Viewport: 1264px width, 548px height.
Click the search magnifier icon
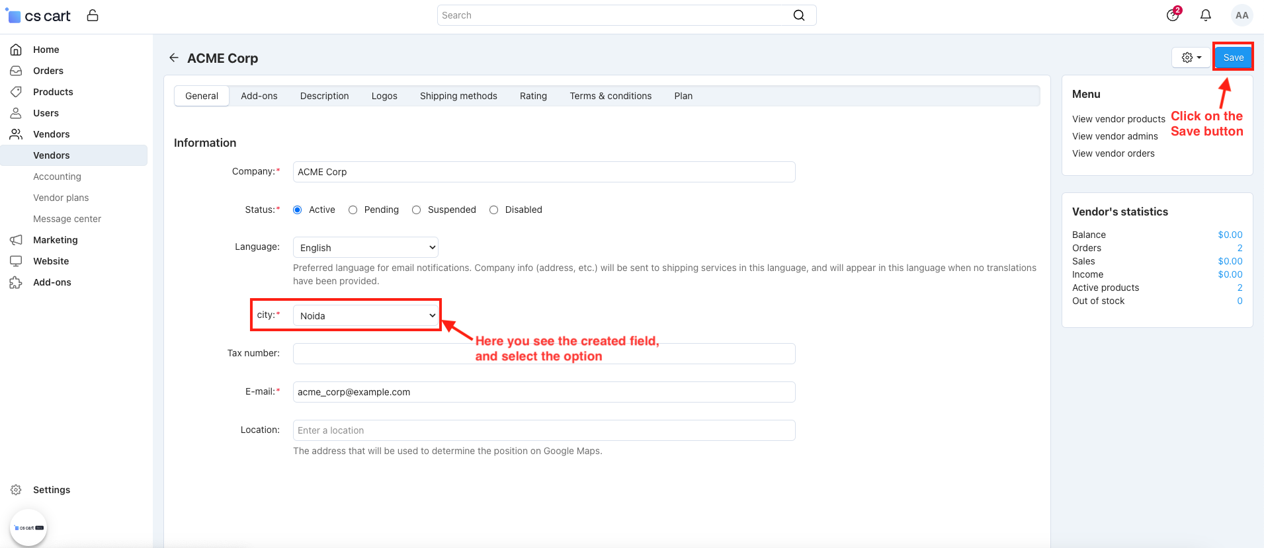799,15
